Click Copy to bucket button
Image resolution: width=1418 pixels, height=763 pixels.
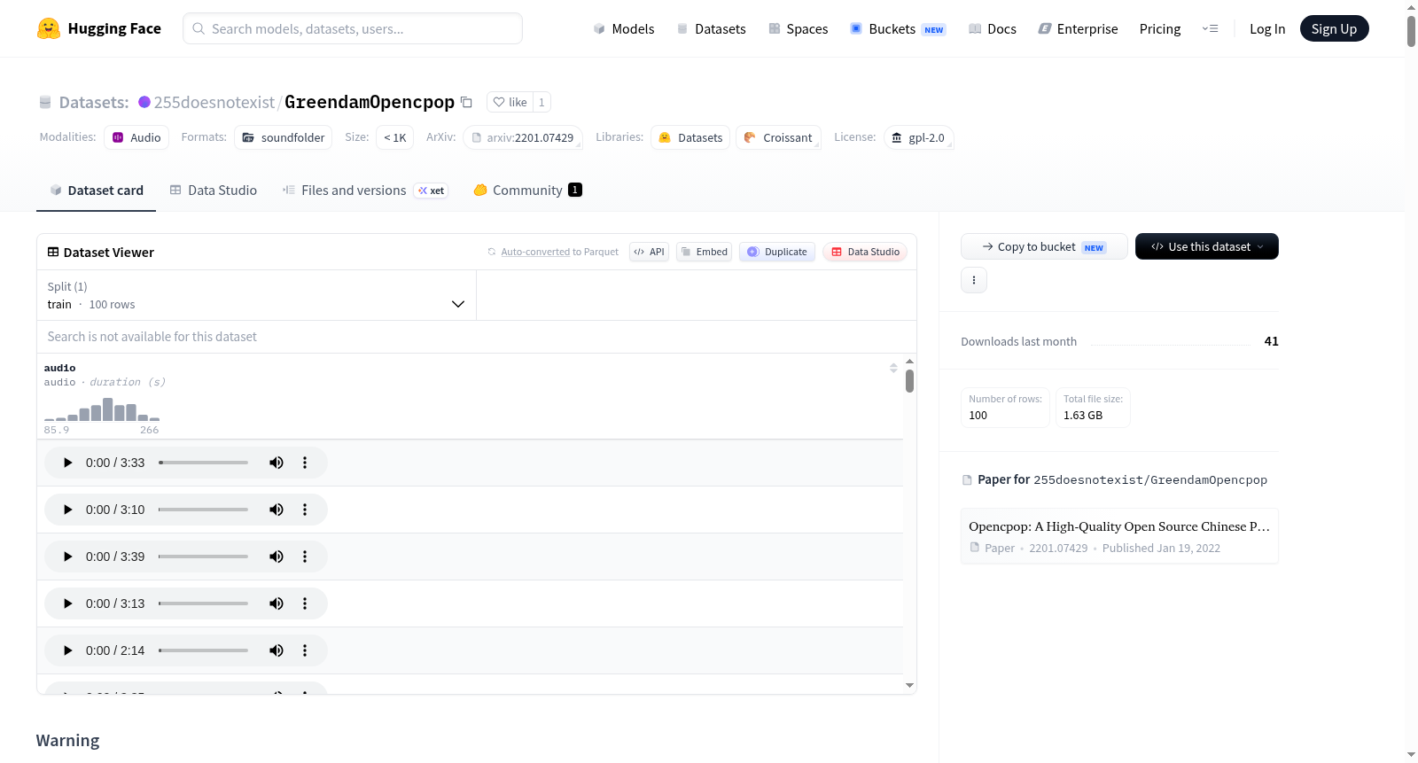tap(1044, 246)
